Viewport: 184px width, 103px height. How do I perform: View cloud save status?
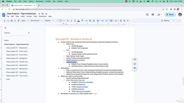click(46, 14)
